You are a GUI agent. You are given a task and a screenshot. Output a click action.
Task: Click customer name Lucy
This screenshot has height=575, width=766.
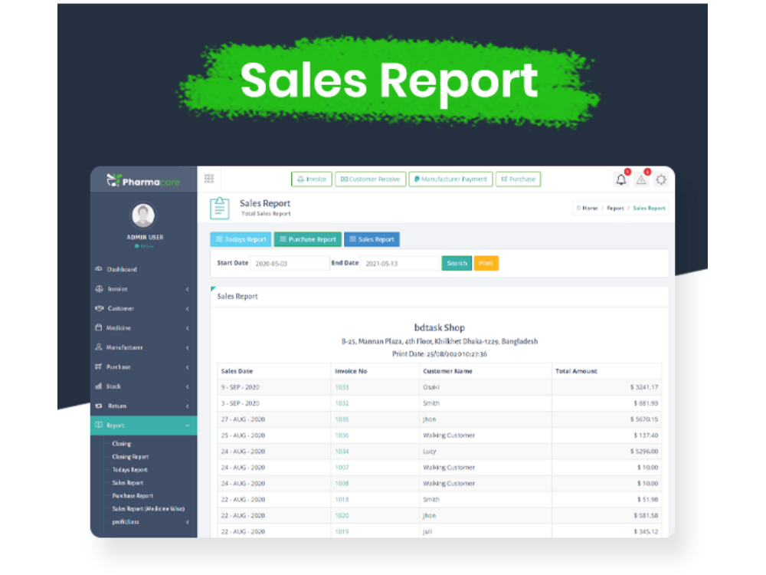(x=430, y=452)
